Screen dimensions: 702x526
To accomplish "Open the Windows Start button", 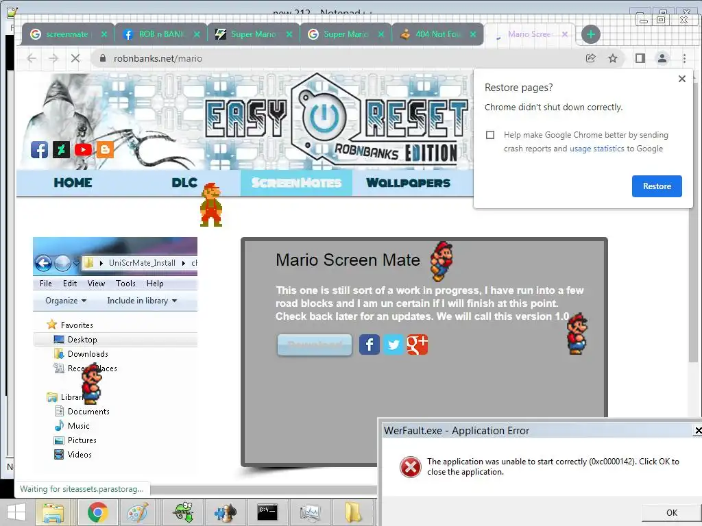I will [x=16, y=512].
